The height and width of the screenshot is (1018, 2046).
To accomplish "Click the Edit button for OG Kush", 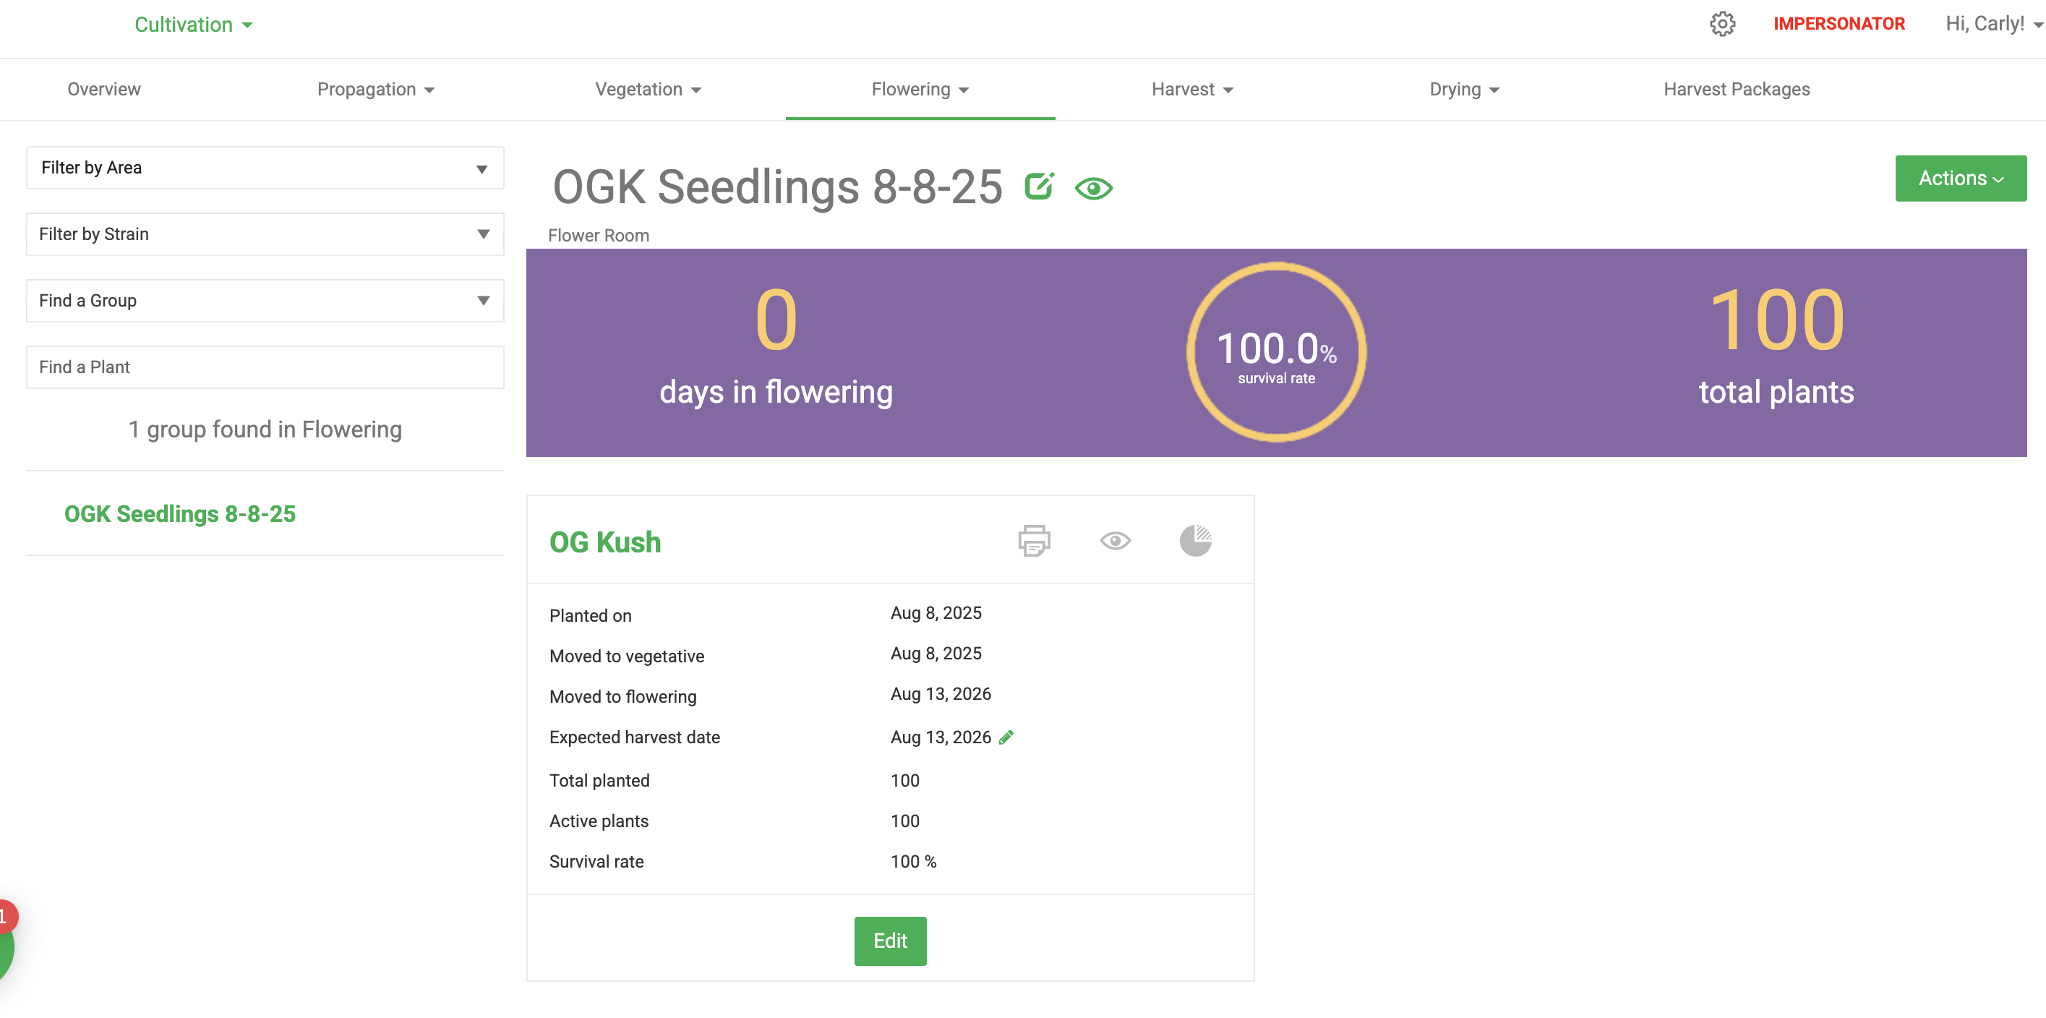I will [889, 941].
